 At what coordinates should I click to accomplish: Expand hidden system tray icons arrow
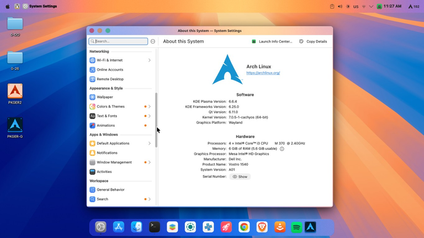[371, 7]
